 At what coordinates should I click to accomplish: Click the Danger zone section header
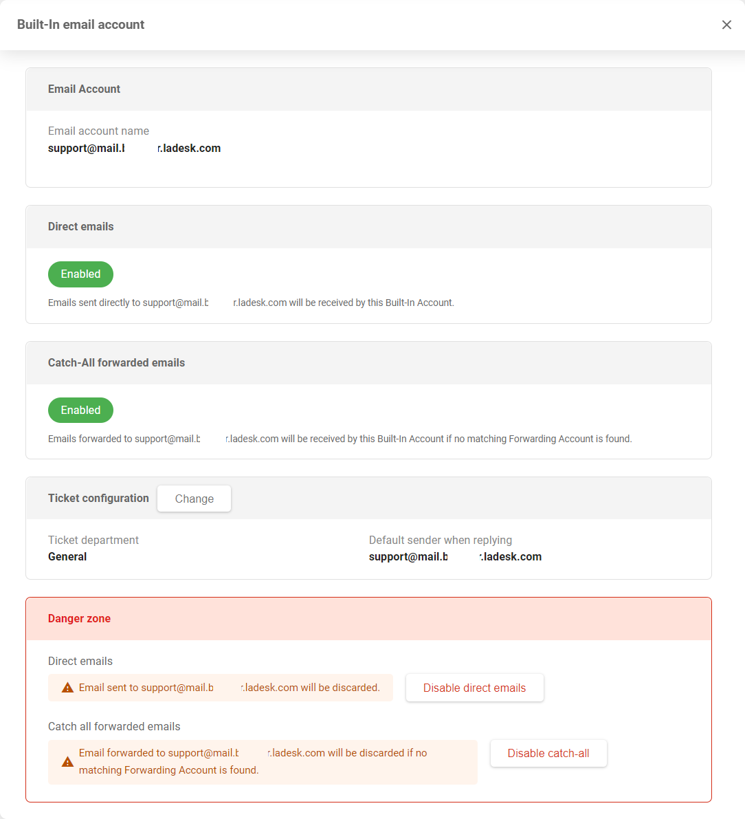click(x=79, y=619)
